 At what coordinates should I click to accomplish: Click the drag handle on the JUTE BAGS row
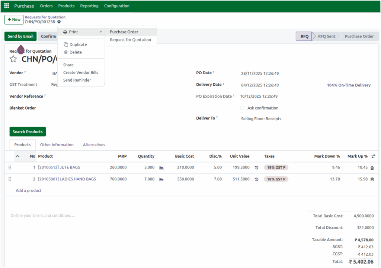(x=10, y=167)
